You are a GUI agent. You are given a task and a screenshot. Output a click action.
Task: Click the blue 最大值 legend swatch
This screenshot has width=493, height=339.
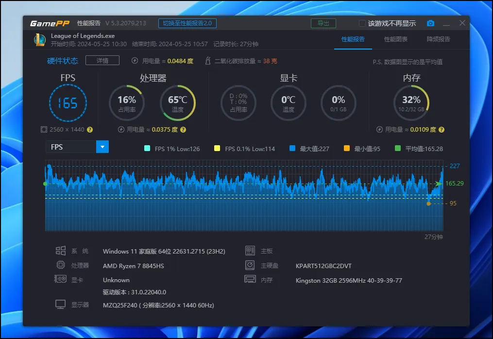point(292,149)
